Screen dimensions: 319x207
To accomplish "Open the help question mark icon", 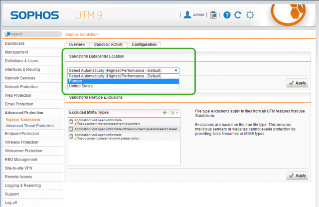I will click(227, 15).
